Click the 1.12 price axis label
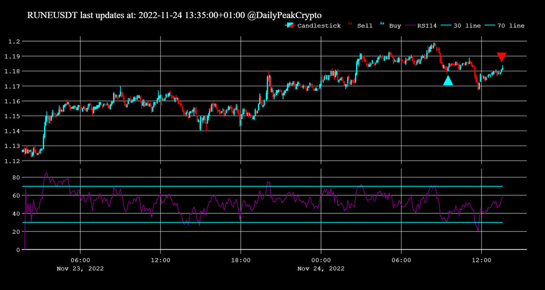Screen dimensions: 545x290 pyautogui.click(x=12, y=161)
